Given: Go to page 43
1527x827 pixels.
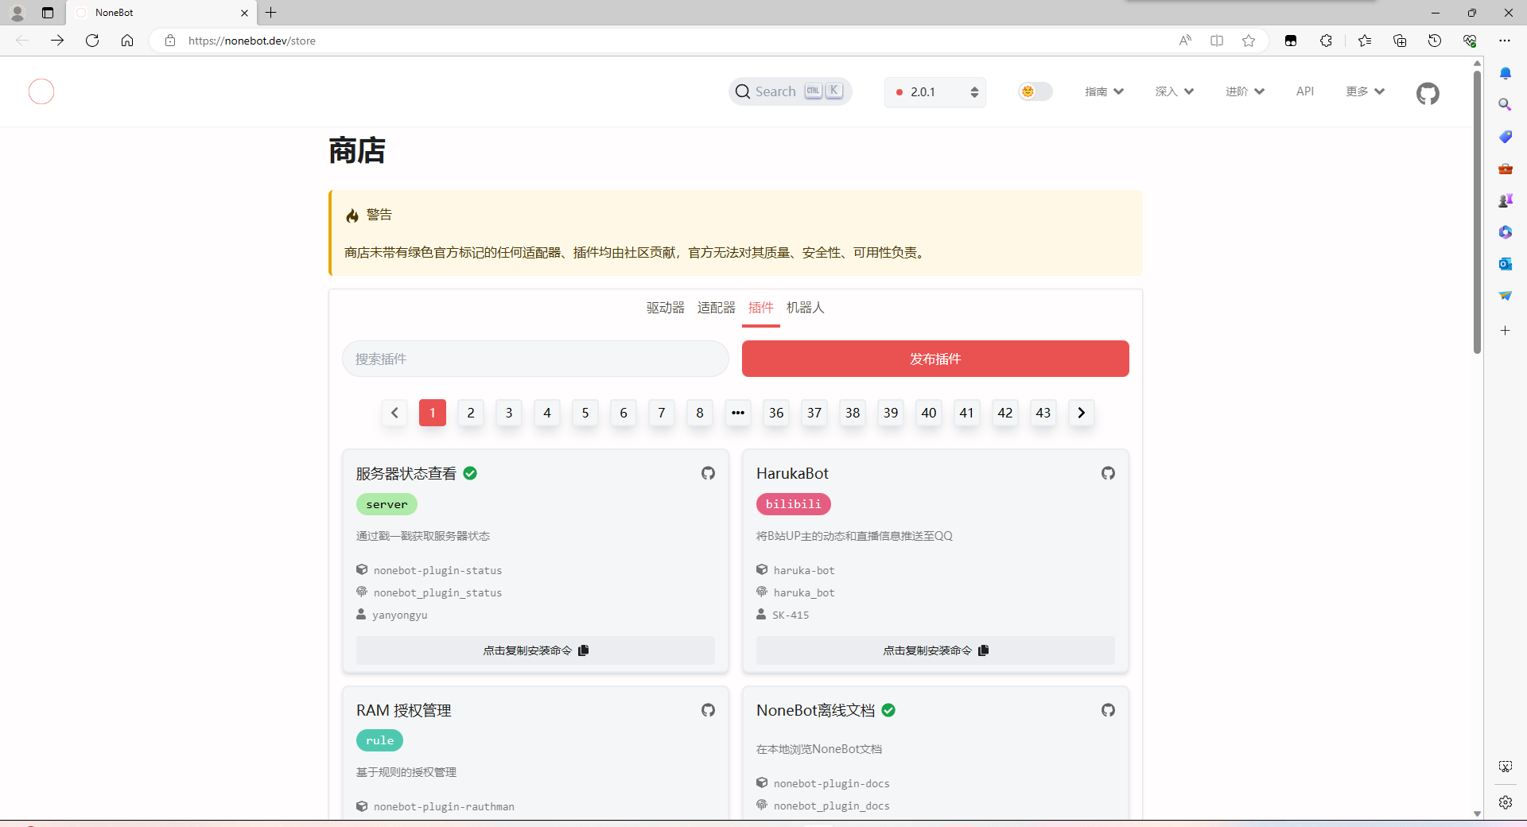Looking at the screenshot, I should click(x=1043, y=413).
